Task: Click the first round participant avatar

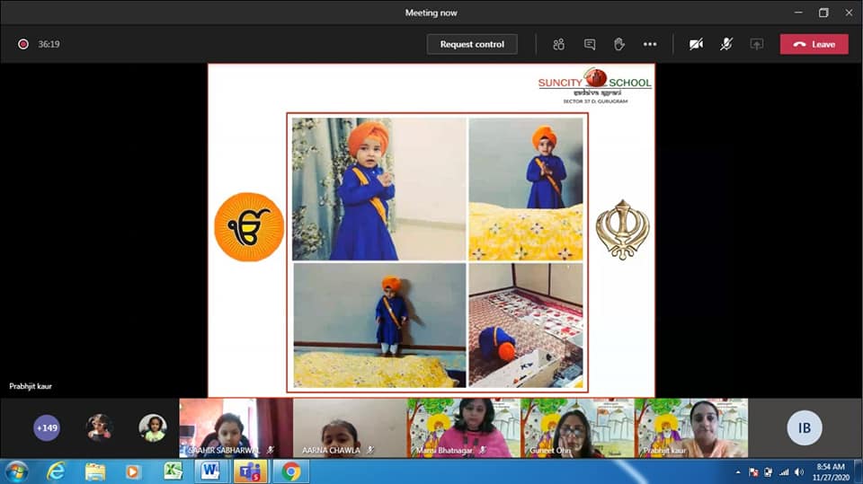Action: pos(100,428)
